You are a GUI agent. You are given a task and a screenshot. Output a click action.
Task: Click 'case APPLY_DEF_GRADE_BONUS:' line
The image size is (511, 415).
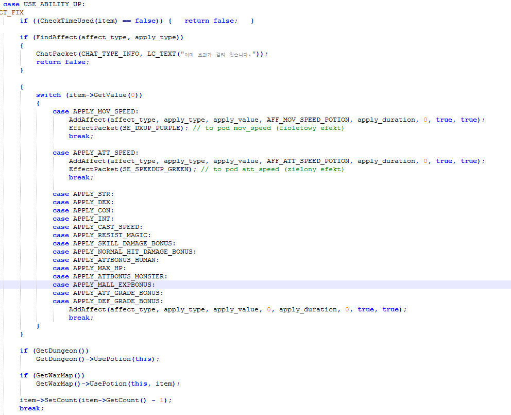click(108, 301)
